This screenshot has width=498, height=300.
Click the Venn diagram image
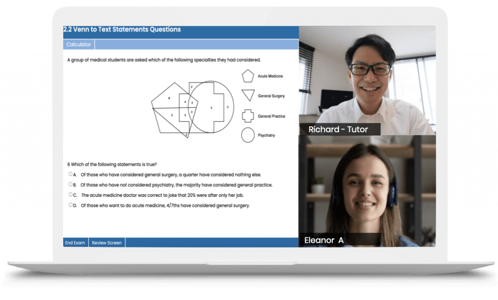click(x=193, y=109)
